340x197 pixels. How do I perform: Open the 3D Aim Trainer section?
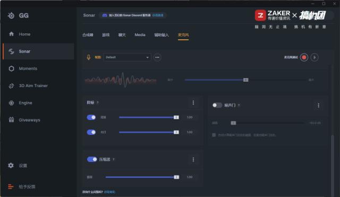28,85
